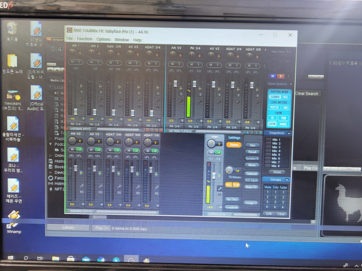The height and width of the screenshot is (271, 362).
Task: Click the Dim button
Action: click(x=252, y=145)
